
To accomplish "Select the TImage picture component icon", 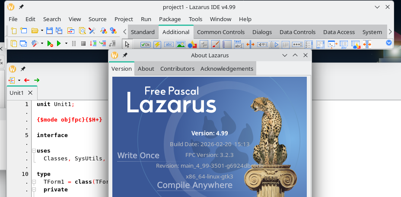I will (x=181, y=44).
